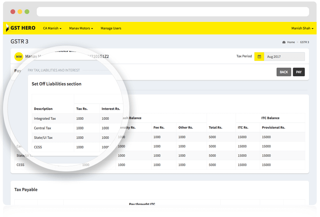Click the ITC Rs. column header

[x=243, y=128]
